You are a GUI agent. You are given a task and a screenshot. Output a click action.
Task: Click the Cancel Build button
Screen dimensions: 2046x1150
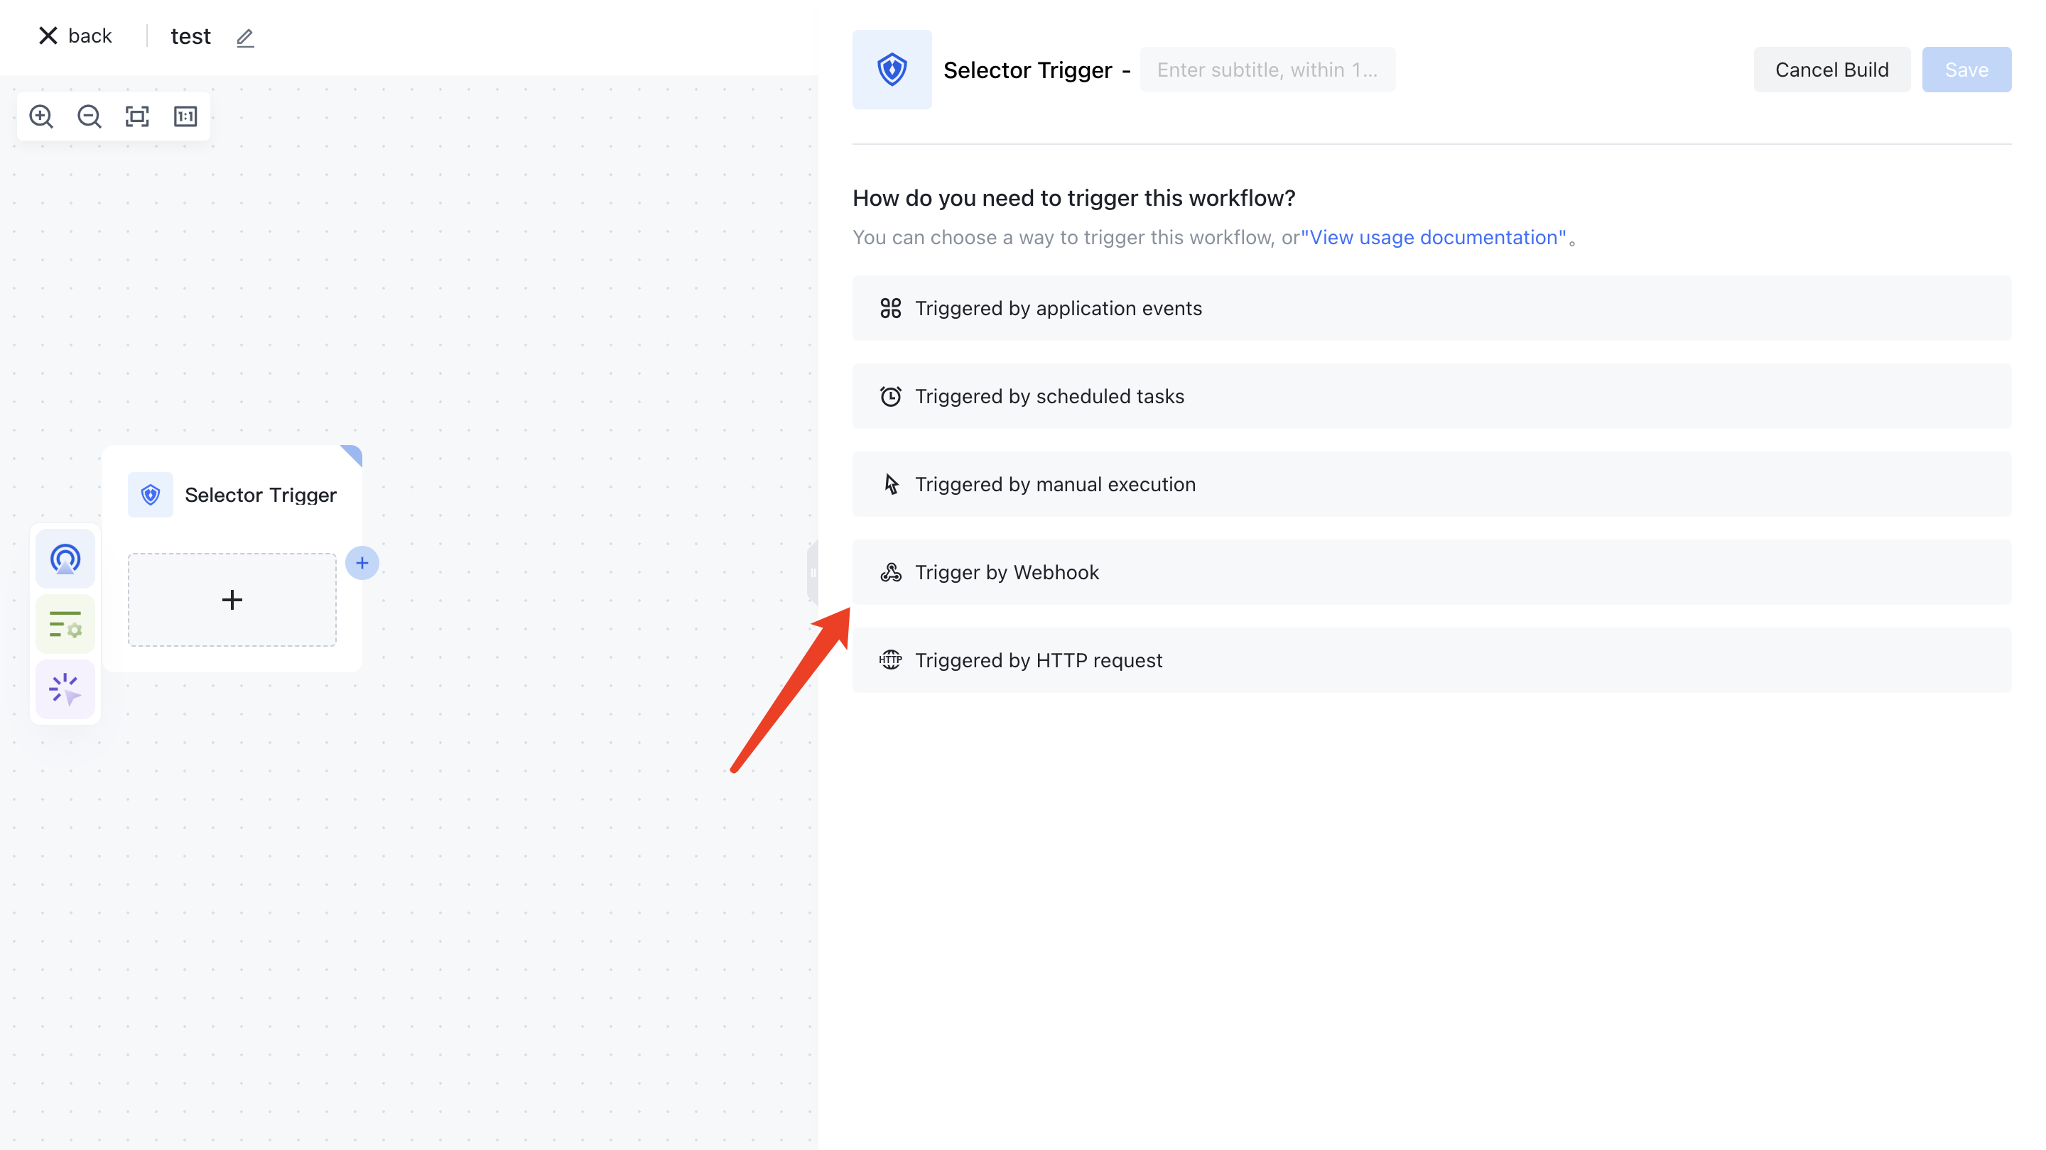(1831, 70)
